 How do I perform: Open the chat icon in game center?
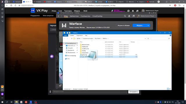pyautogui.click(x=134, y=16)
